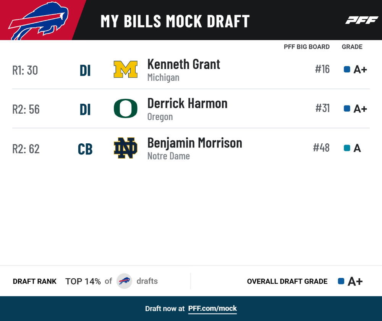Image resolution: width=382 pixels, height=321 pixels.
Task: Click the CB position label
Action: point(85,149)
